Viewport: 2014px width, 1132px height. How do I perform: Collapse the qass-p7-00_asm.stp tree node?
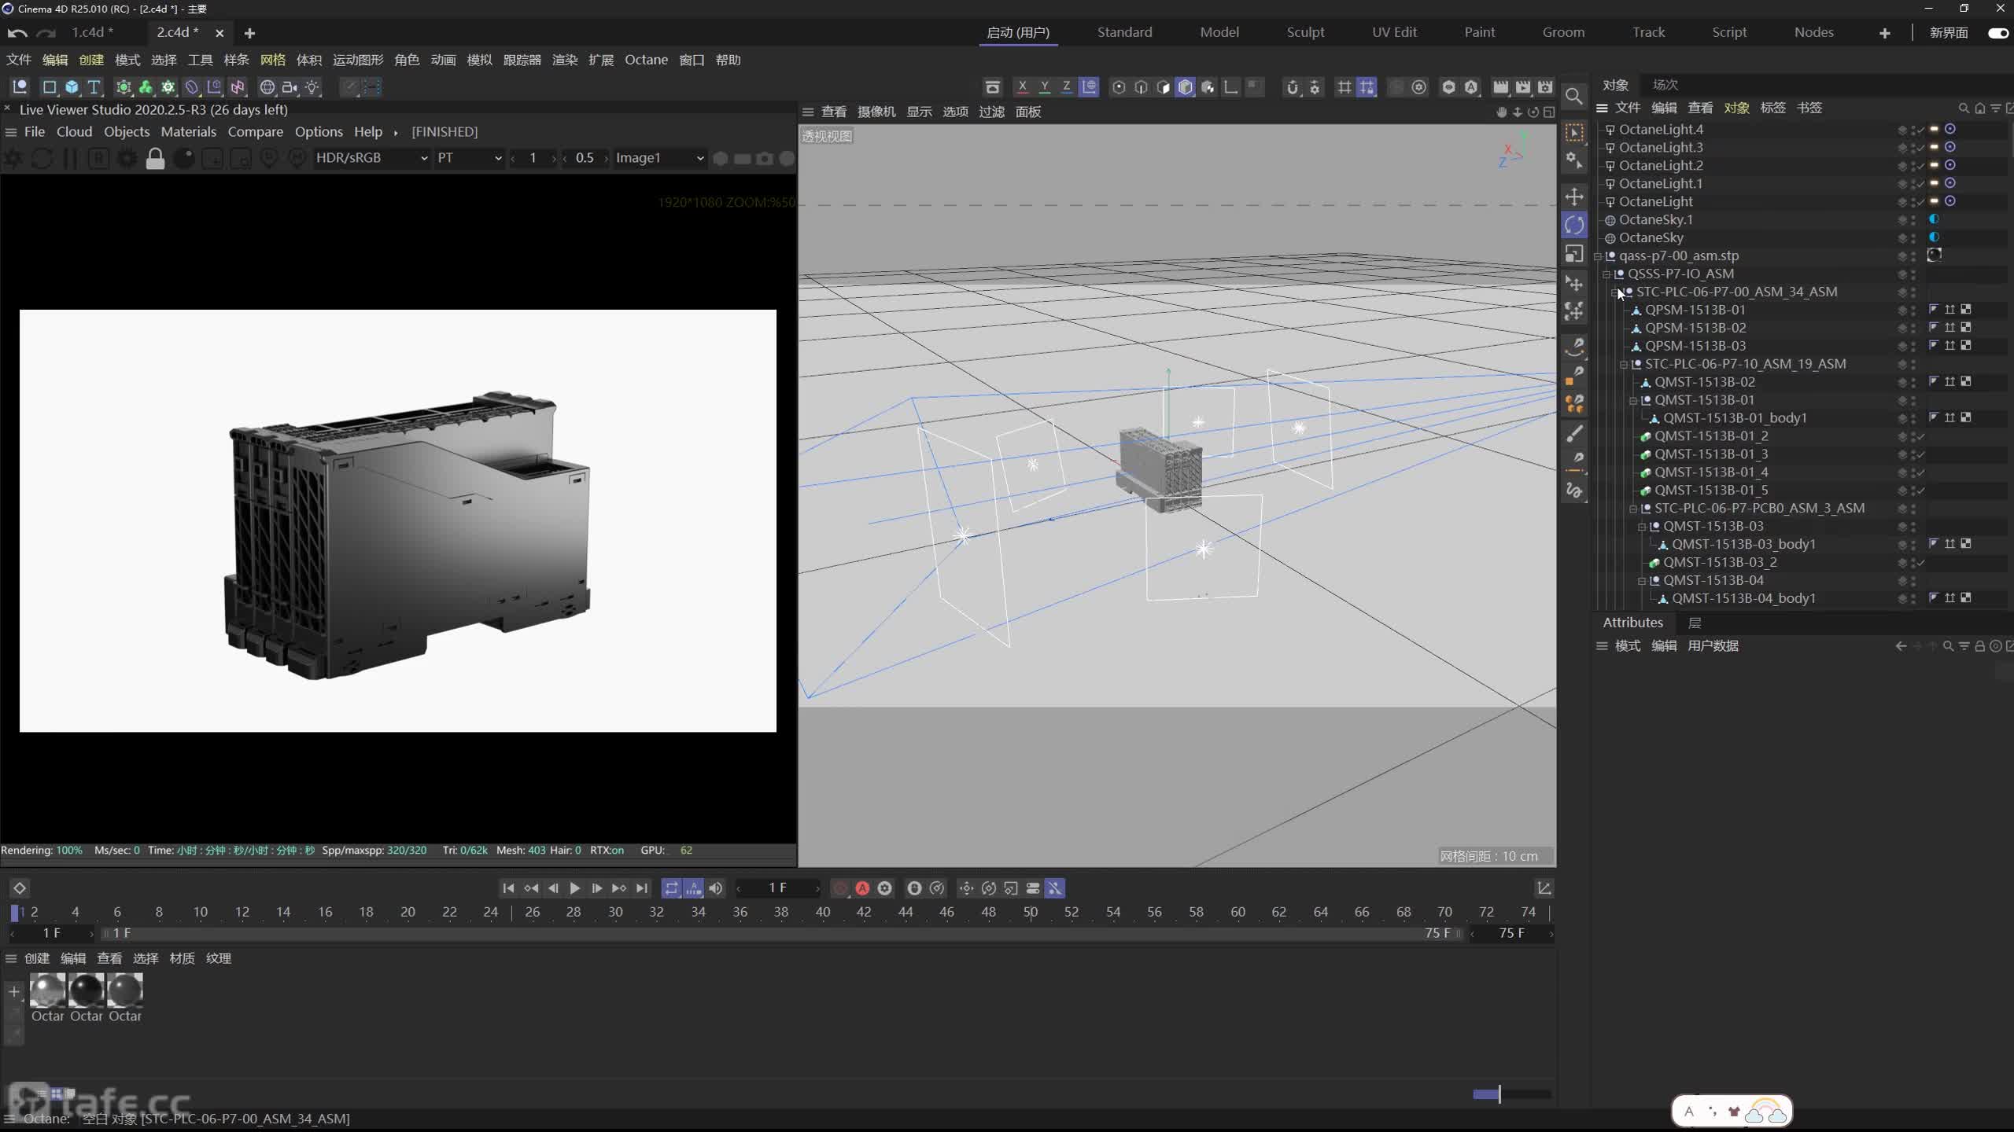pos(1598,256)
